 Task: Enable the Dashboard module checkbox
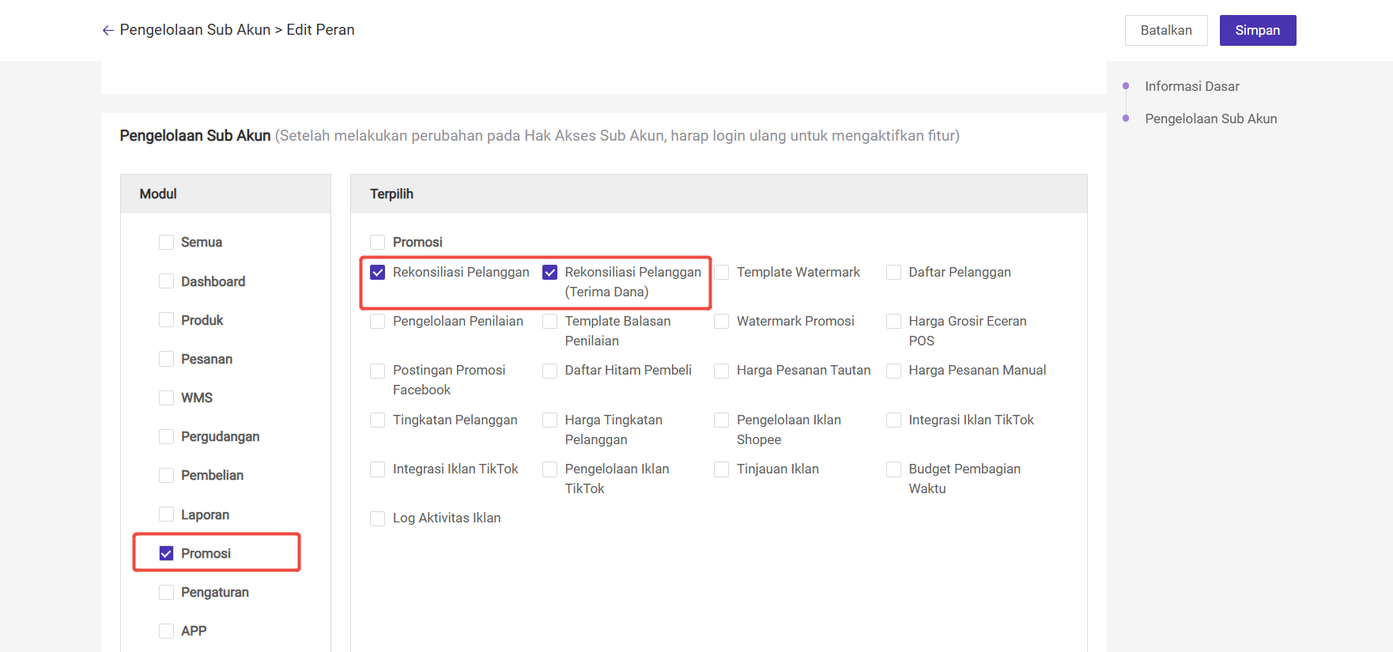166,281
